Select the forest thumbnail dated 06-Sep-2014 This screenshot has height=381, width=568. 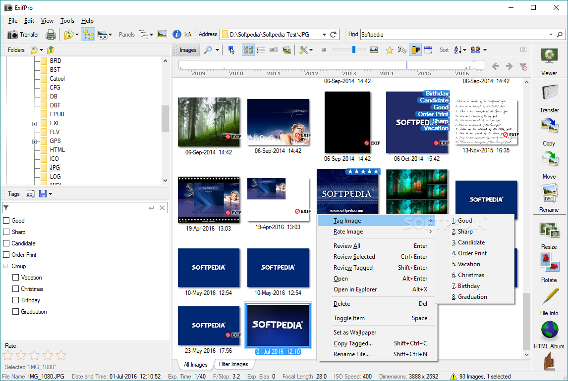[209, 122]
